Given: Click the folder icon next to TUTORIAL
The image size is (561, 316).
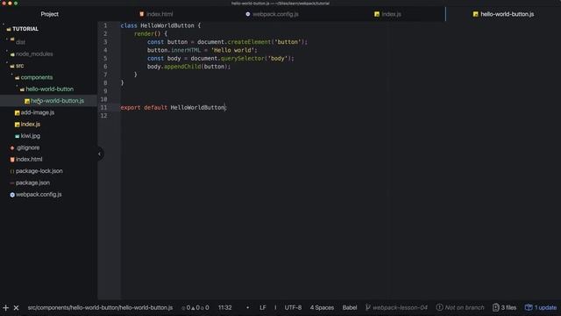Looking at the screenshot, I should 9,29.
